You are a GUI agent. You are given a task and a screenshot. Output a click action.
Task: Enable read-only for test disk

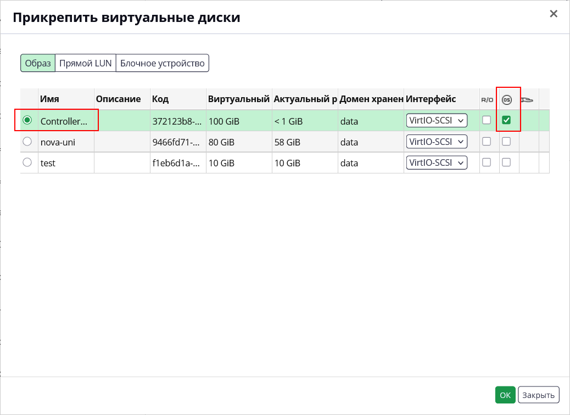point(487,162)
